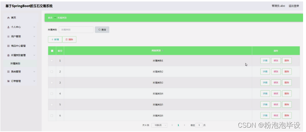Click 修改 for 所属类别5
The image size is (306, 132).
click(276, 104)
